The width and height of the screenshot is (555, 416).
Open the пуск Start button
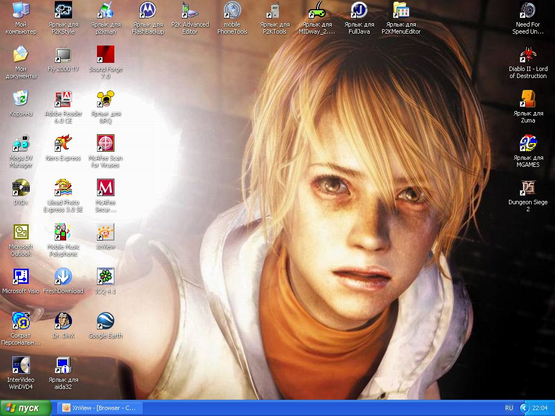coord(25,408)
